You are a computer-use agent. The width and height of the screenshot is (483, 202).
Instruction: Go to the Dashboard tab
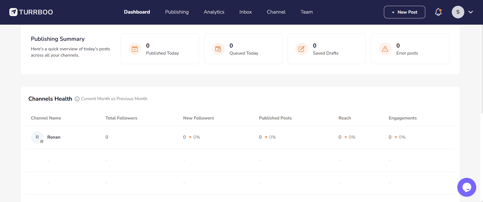[137, 12]
